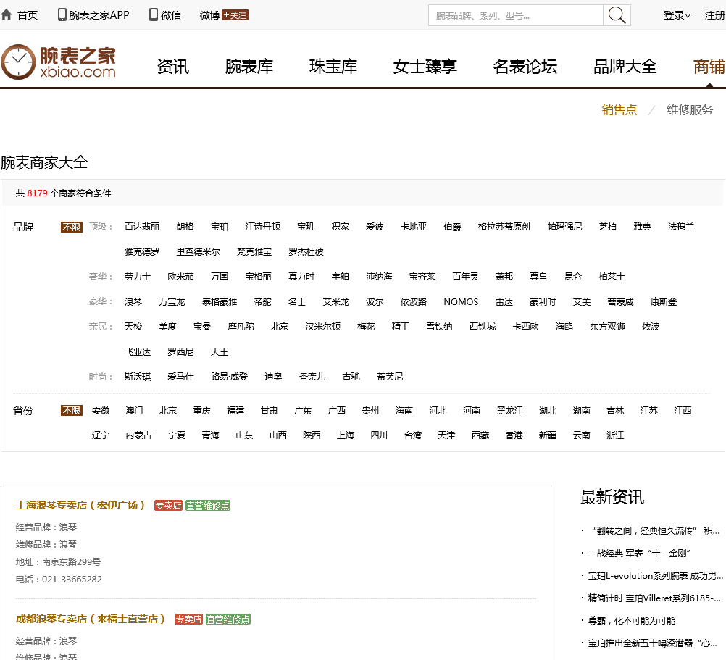This screenshot has width=726, height=660.
Task: Open 上海浪琴专卖店（宏伊广场）listing
Action: click(80, 506)
